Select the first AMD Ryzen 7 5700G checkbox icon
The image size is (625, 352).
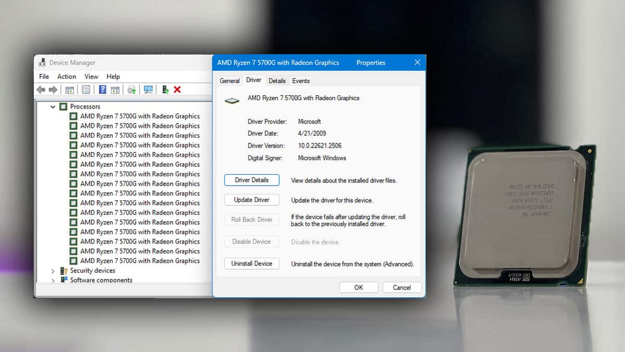click(x=73, y=116)
